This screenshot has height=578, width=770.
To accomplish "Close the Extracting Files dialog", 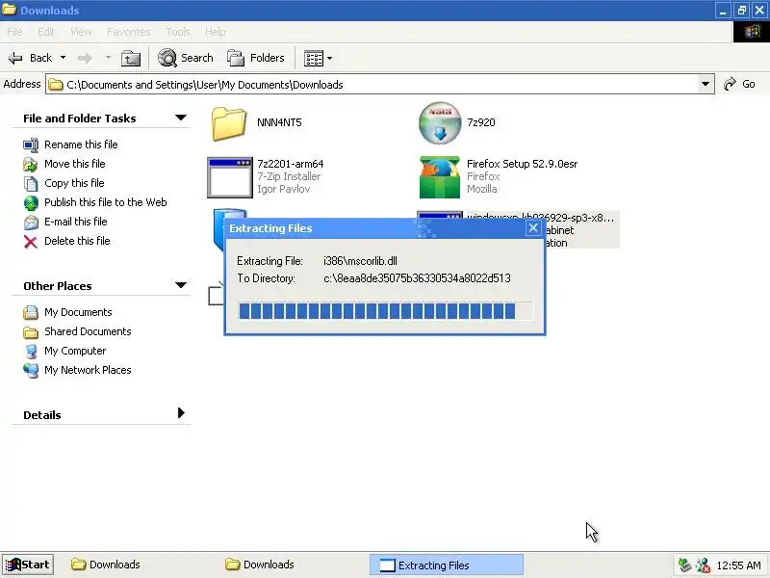I will tap(533, 228).
